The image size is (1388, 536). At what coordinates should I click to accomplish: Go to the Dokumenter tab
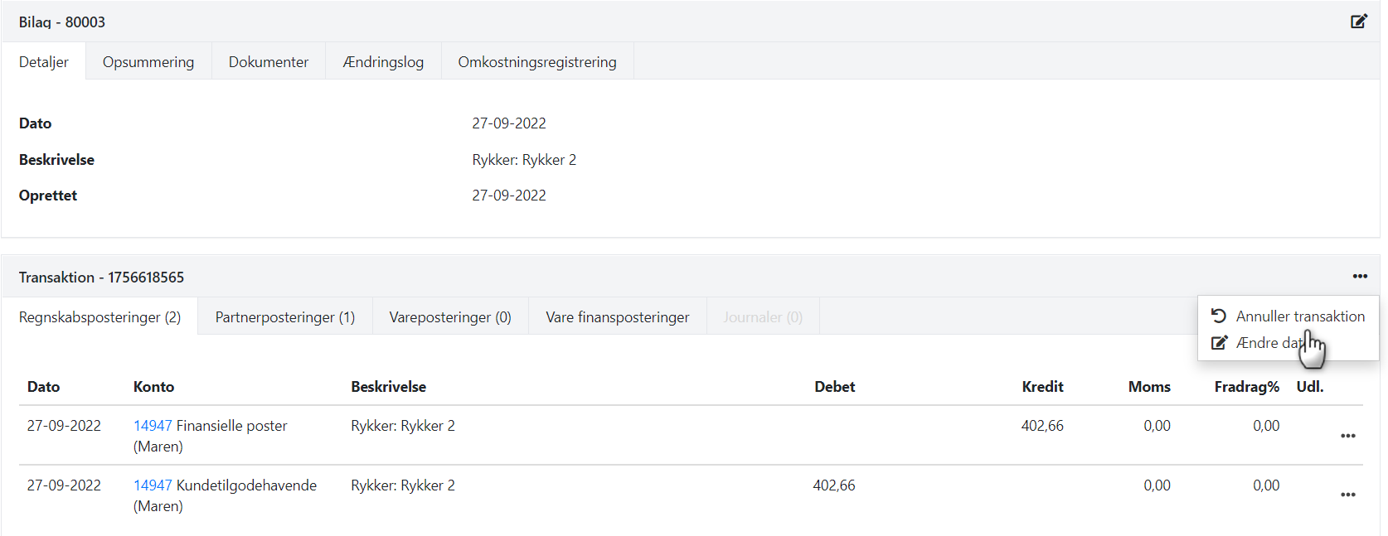(269, 62)
